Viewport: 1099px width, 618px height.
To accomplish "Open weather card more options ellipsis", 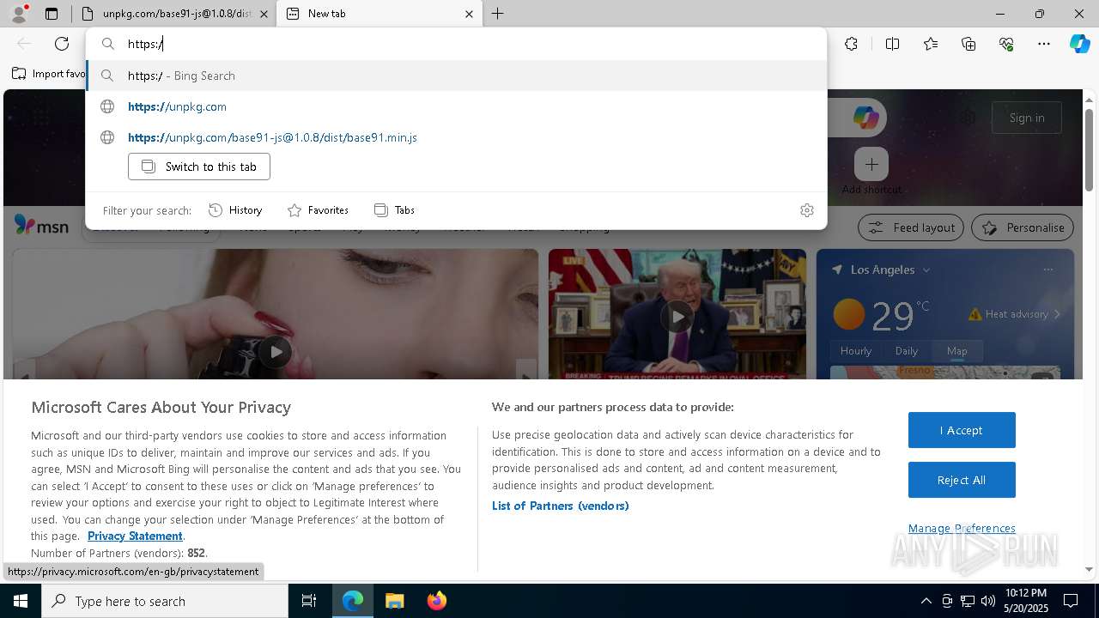I will (1048, 270).
